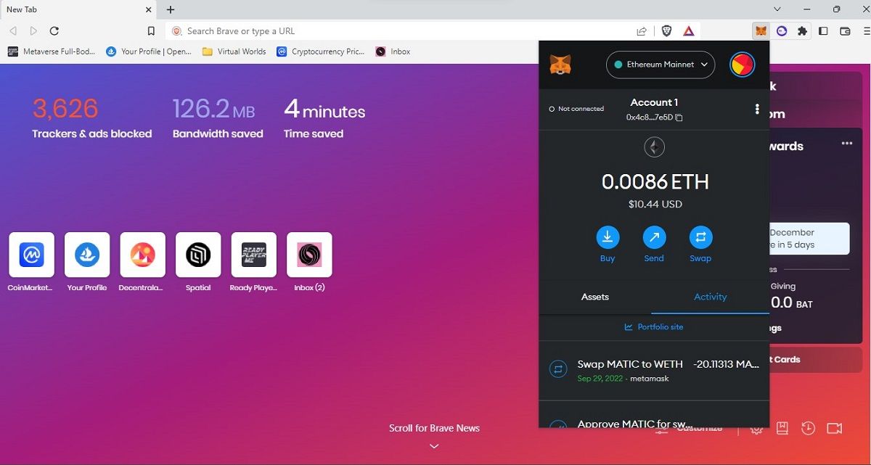Open the Brave Talk video camera icon

[x=835, y=428]
